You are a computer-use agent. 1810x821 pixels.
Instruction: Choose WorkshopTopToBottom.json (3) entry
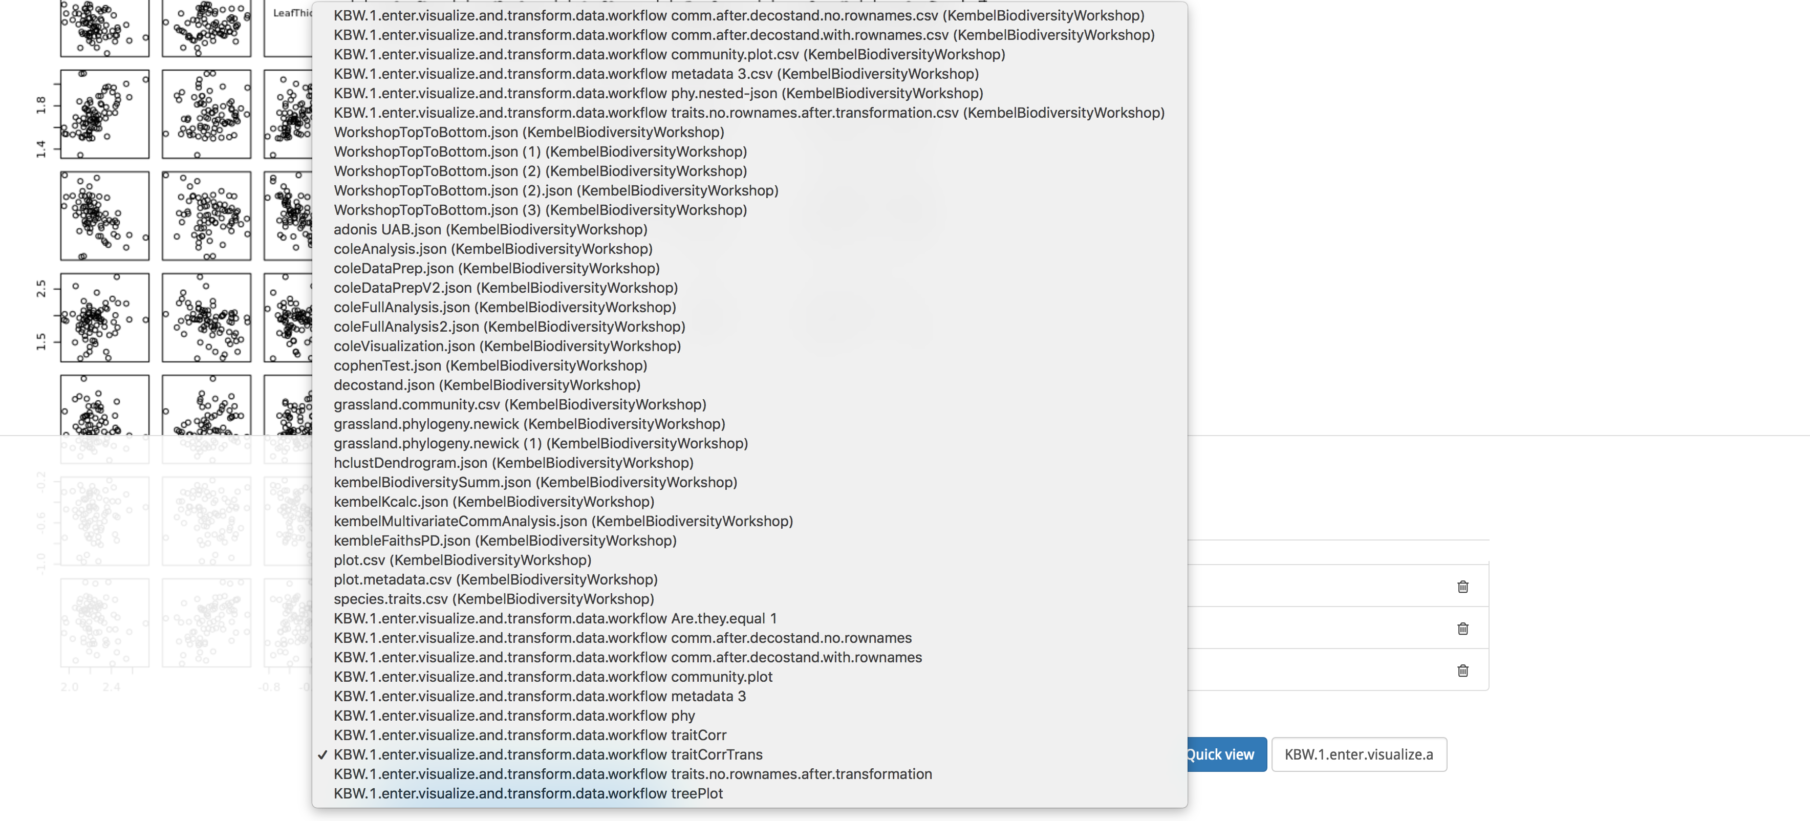pyautogui.click(x=749, y=210)
